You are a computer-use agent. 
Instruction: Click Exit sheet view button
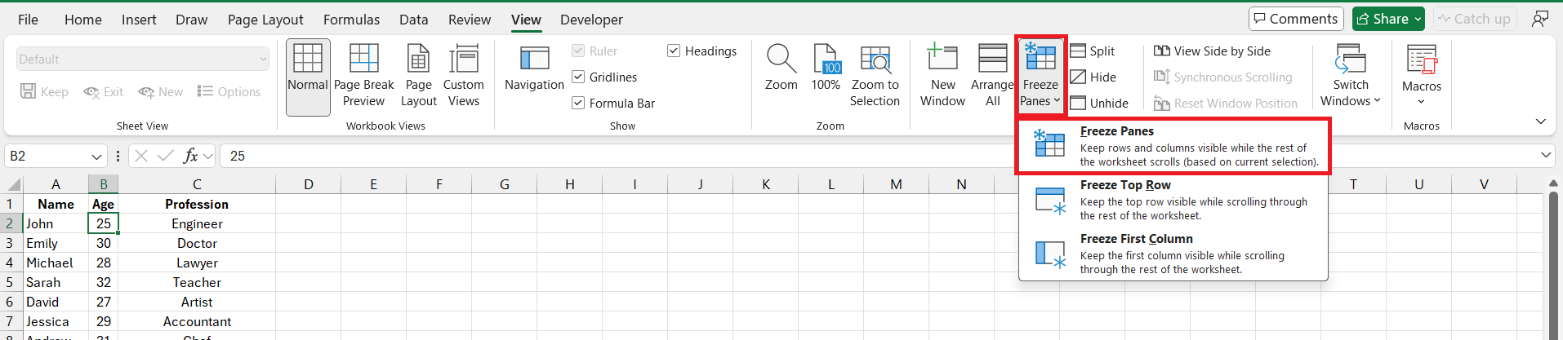click(x=104, y=92)
